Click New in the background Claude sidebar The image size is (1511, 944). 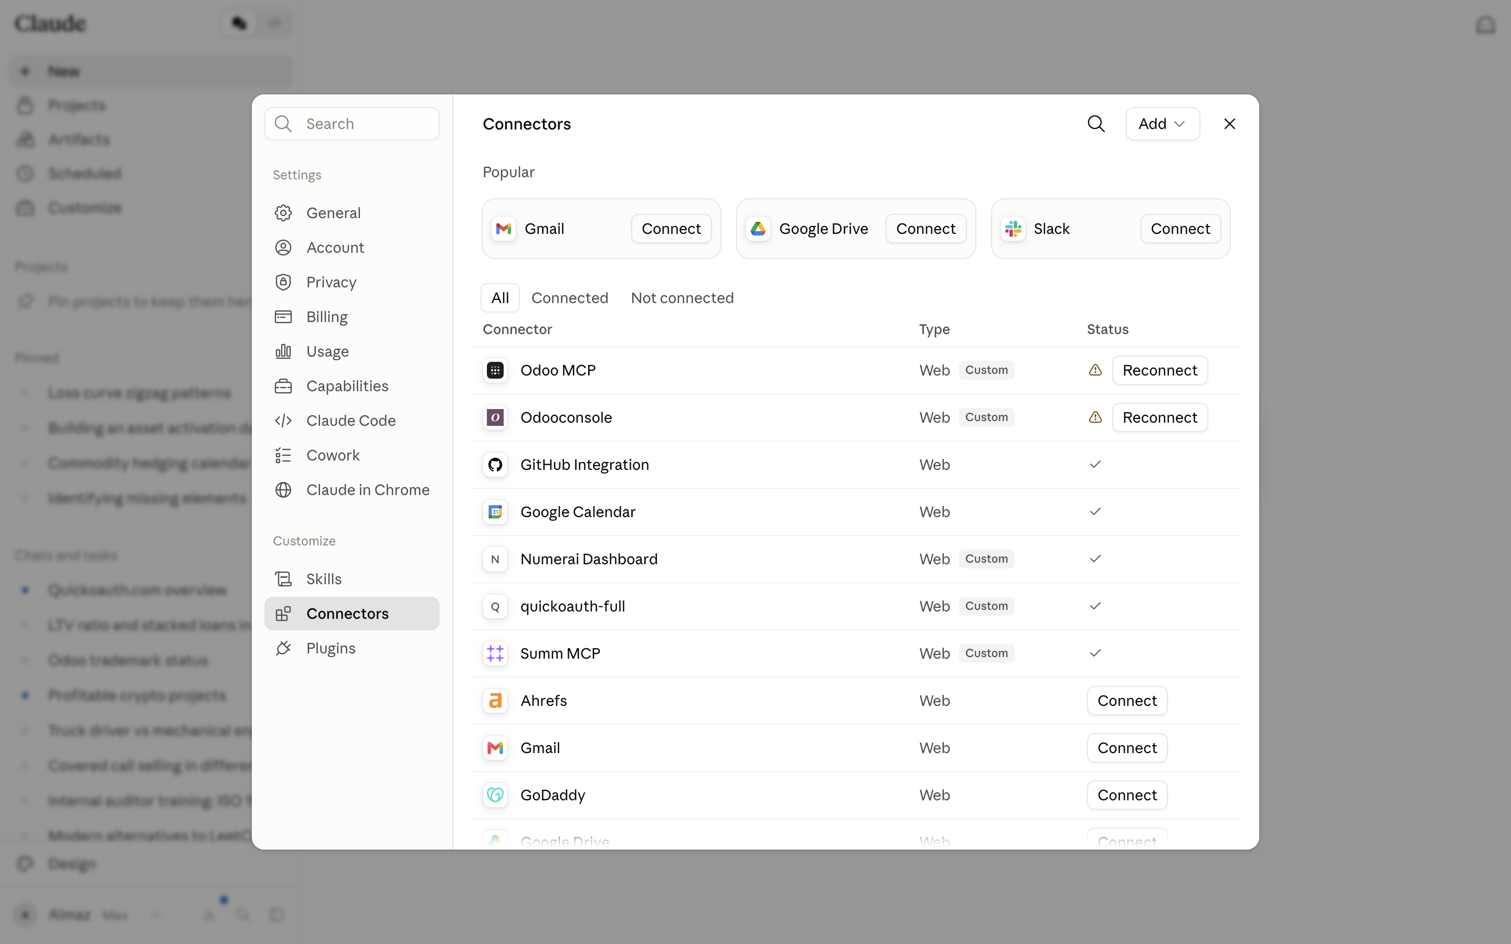coord(150,71)
